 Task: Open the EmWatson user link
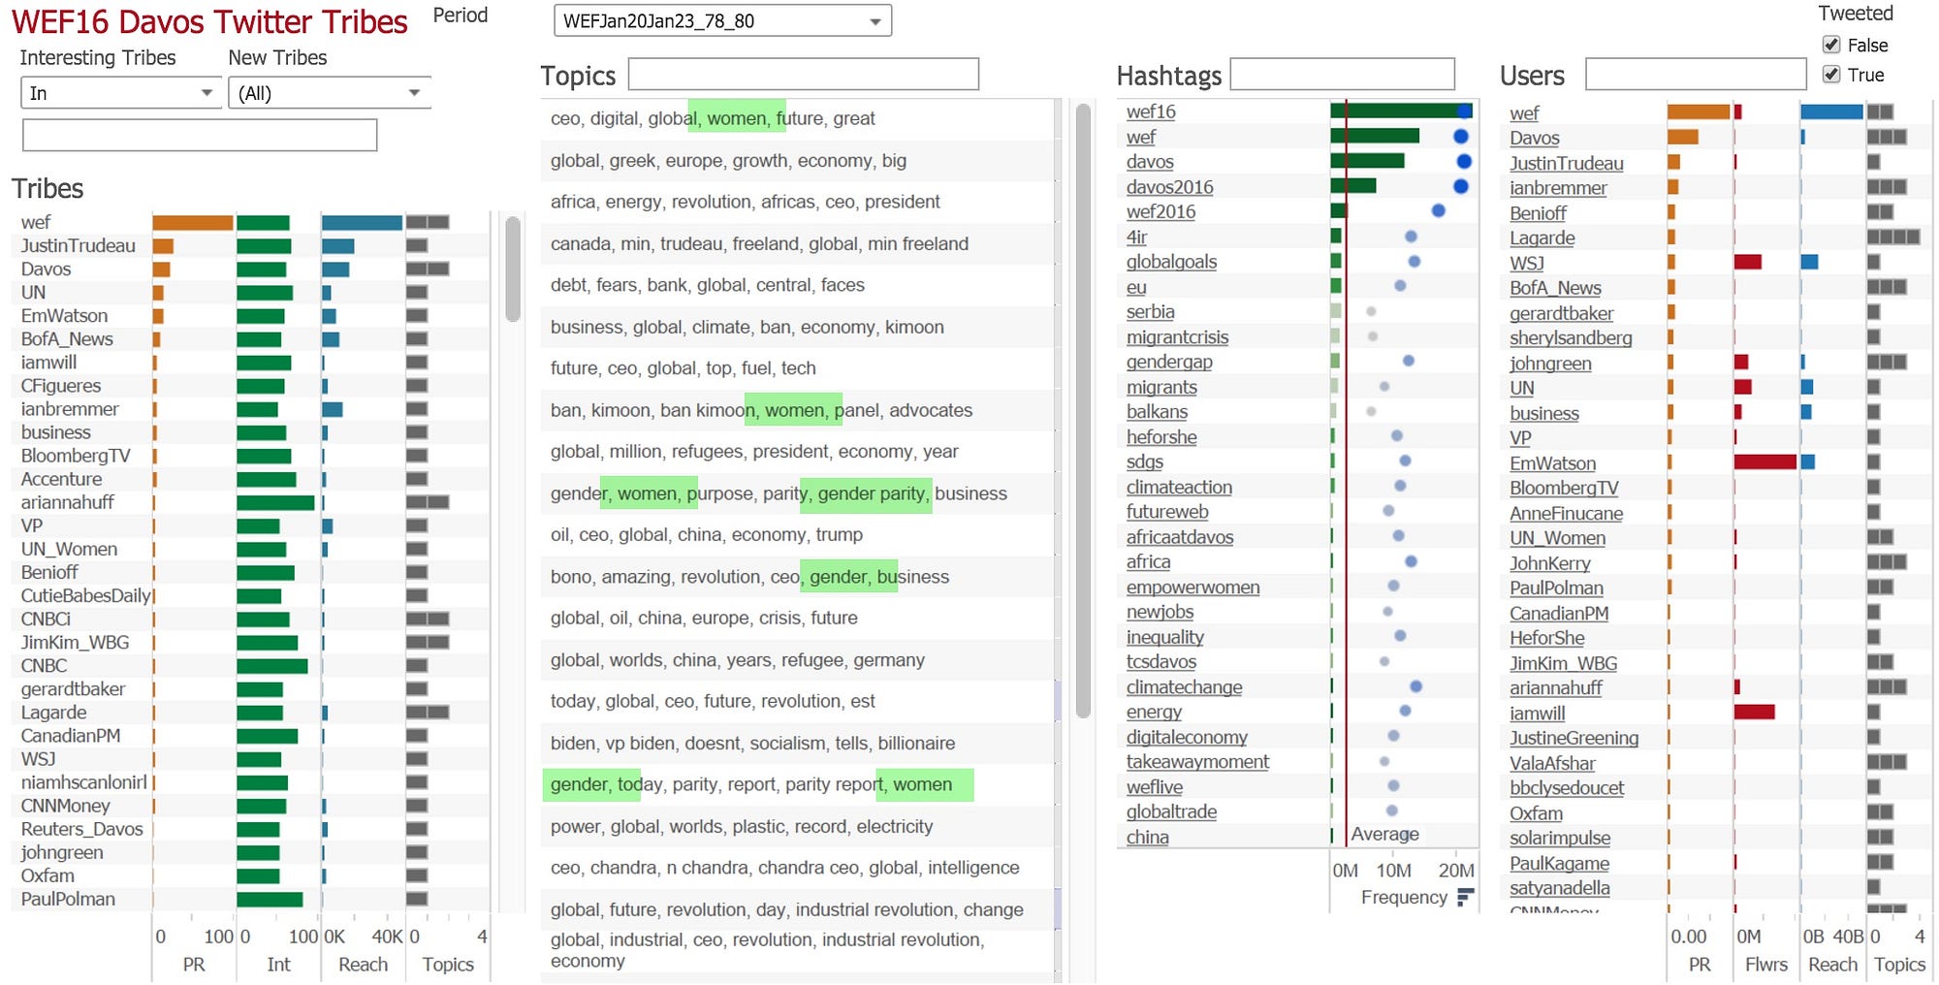pyautogui.click(x=1552, y=463)
